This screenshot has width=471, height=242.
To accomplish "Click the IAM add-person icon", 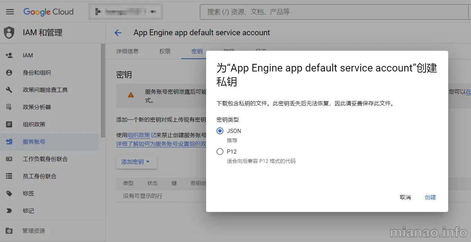I will (9, 55).
